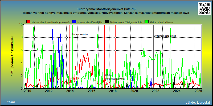Select legend label 'Maltan vienti Venäjälle'
213x106 pixels.
tap(90, 23)
